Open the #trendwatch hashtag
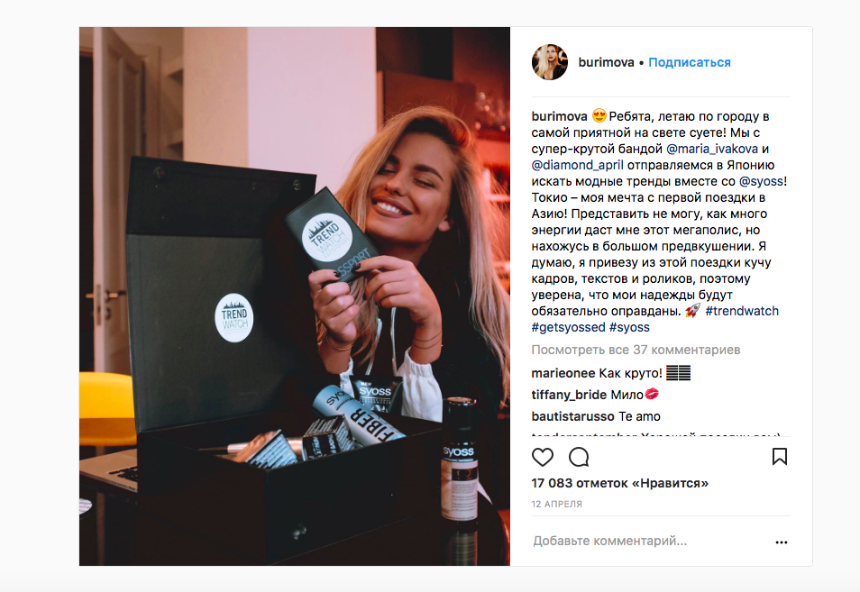 tap(742, 312)
